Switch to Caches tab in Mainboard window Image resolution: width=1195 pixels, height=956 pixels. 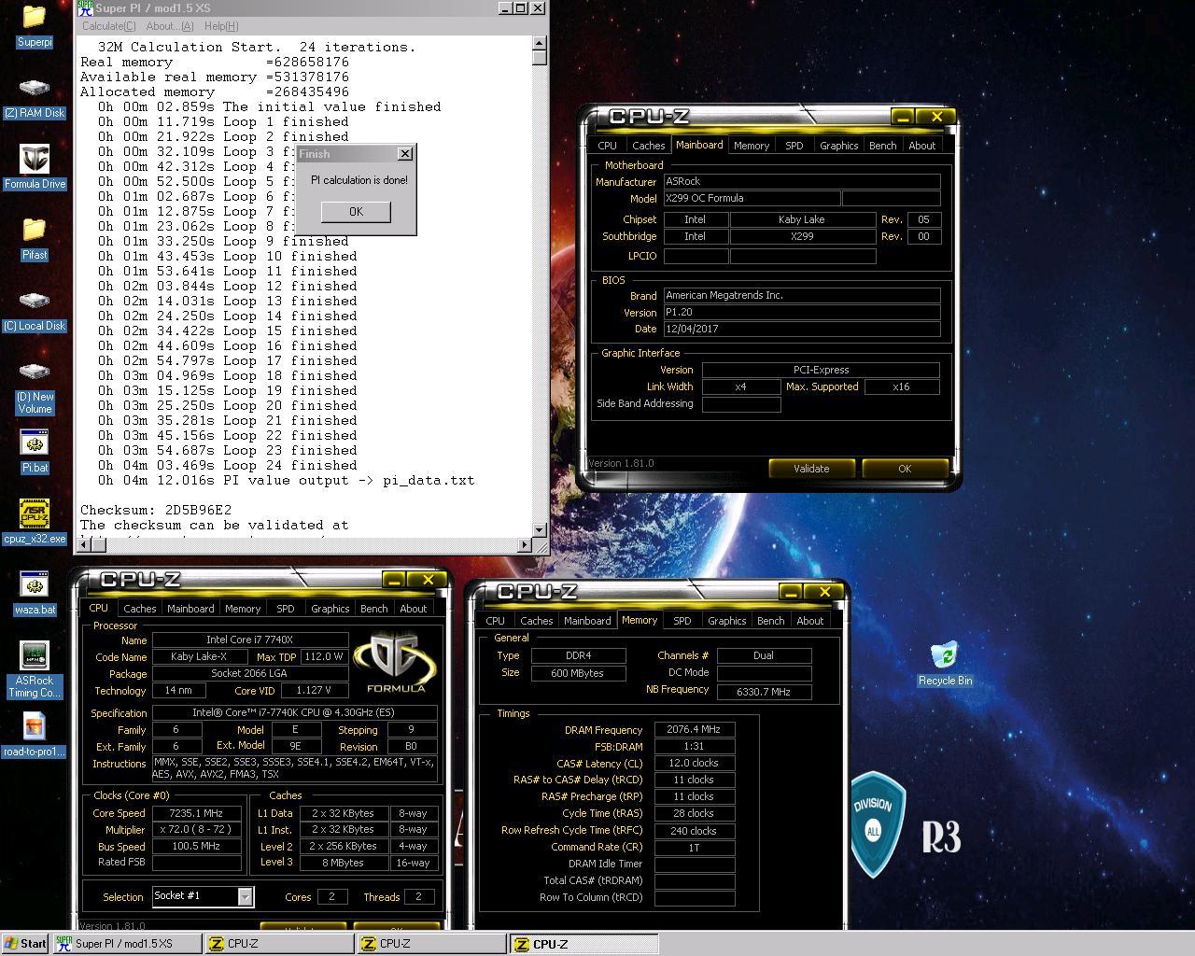[648, 146]
